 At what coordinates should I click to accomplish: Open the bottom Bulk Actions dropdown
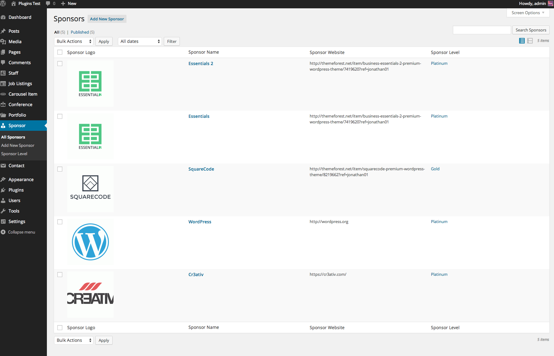coord(74,340)
